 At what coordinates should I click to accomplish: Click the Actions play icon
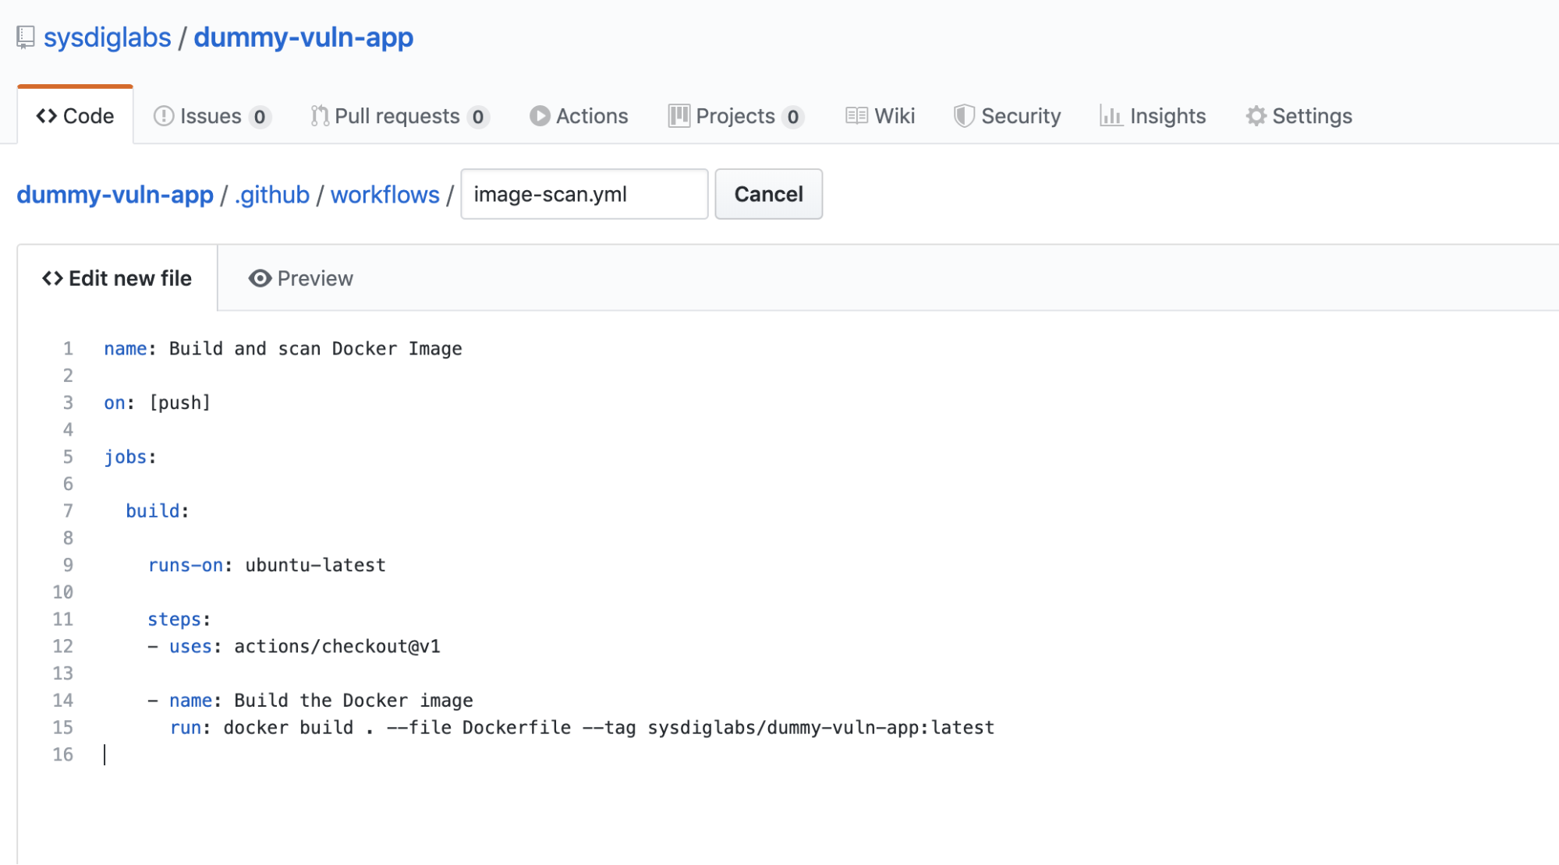tap(540, 116)
